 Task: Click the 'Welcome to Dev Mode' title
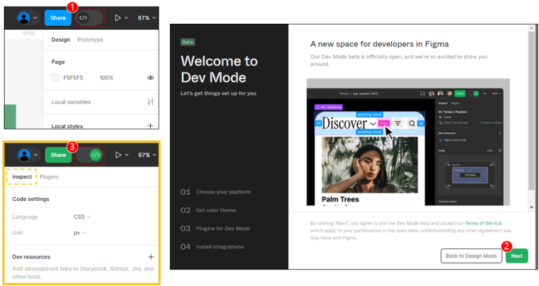point(220,69)
